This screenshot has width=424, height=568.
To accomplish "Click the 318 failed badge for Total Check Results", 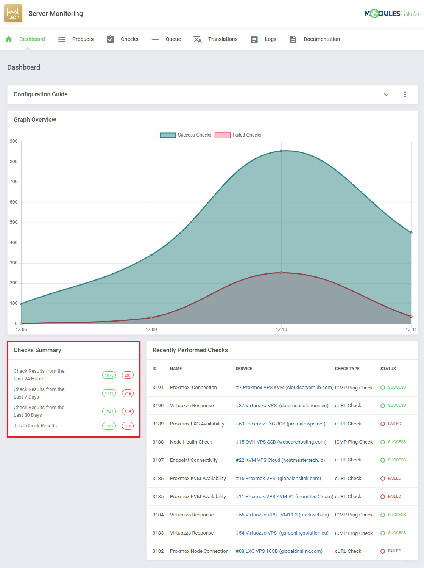I will click(x=128, y=426).
